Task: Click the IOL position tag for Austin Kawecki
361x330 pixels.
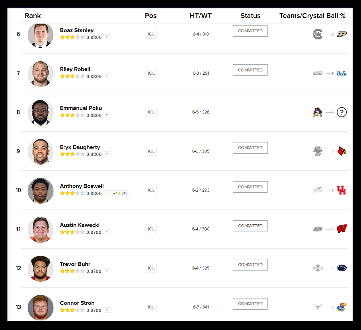Action: 151,229
